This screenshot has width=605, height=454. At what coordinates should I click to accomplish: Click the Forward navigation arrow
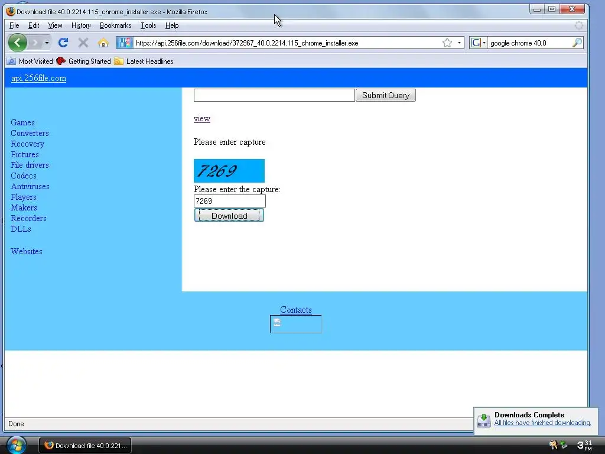pyautogui.click(x=35, y=43)
